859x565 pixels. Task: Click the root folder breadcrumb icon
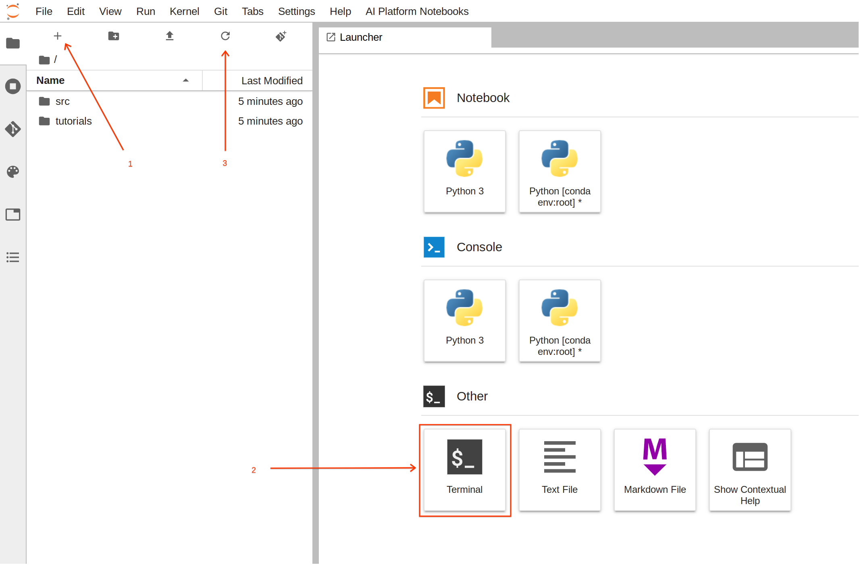pyautogui.click(x=44, y=60)
